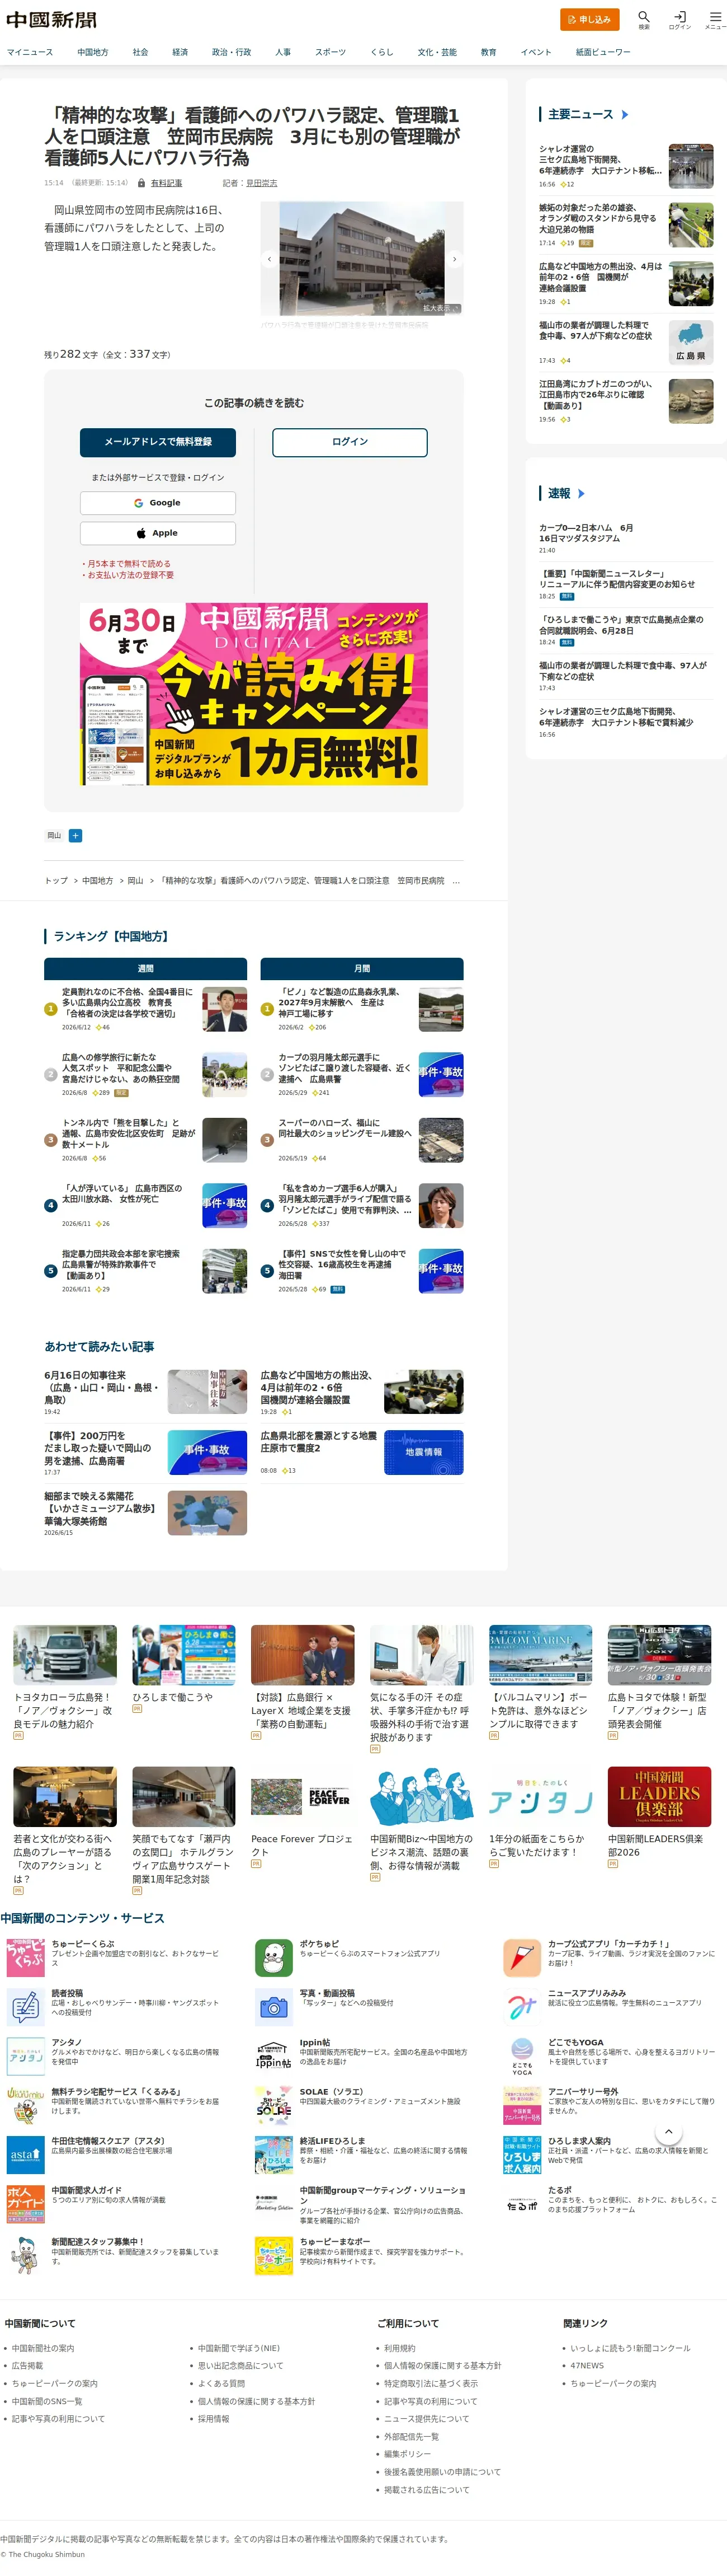Open the 紙面ビューワー navigation link
The width and height of the screenshot is (727, 2576).
point(603,52)
